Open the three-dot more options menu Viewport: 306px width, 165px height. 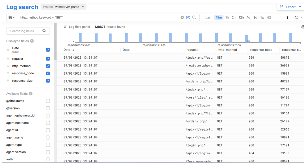[287, 18]
